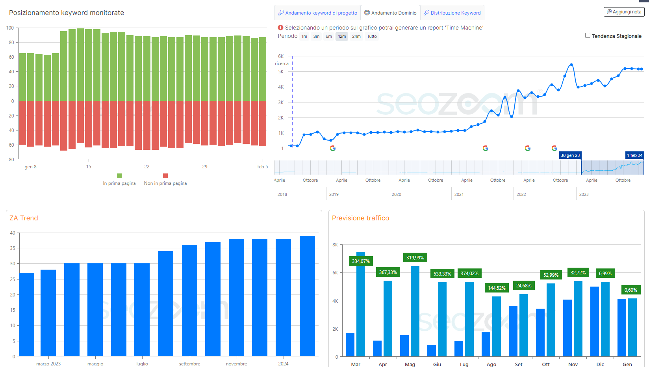Click the note icon in Aggiungi nota
Viewport: 649px width, 367px height.
609,12
